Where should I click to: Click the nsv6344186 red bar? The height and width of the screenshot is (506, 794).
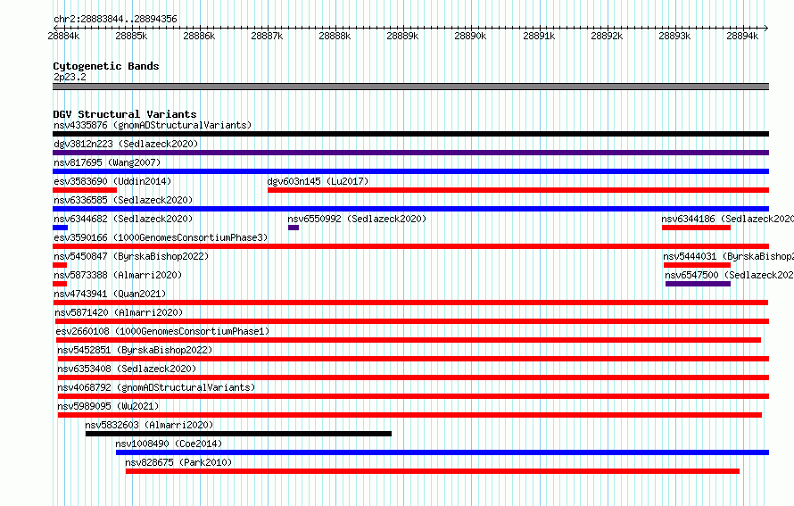(x=696, y=228)
